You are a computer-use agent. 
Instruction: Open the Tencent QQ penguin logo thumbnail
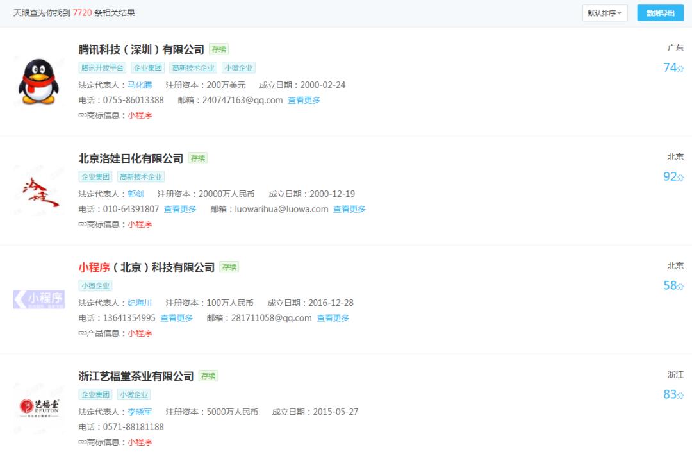38,81
